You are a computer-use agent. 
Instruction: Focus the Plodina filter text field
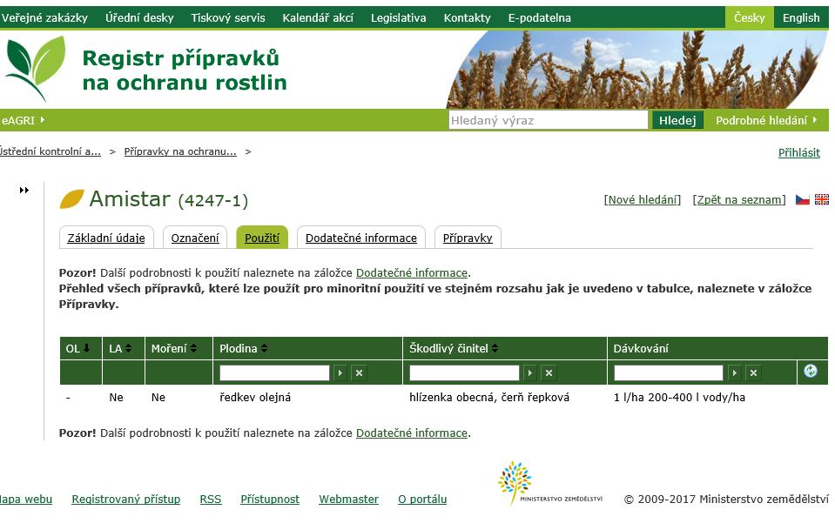[x=274, y=373]
